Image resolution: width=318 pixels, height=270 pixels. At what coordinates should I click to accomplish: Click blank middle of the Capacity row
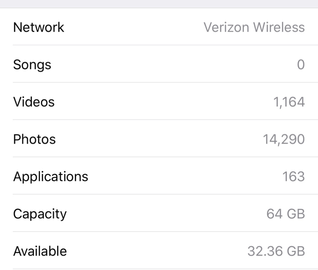tap(164, 214)
